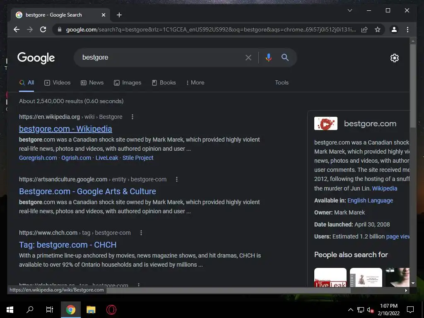Screen dimensions: 424x318
Task: Launch Opera from the taskbar
Action: (111, 310)
